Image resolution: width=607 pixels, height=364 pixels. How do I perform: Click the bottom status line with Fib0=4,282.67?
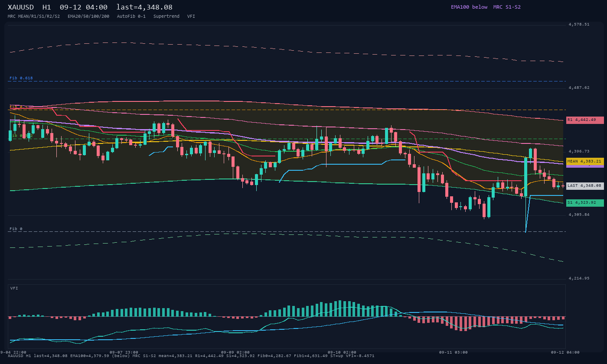coord(191,356)
